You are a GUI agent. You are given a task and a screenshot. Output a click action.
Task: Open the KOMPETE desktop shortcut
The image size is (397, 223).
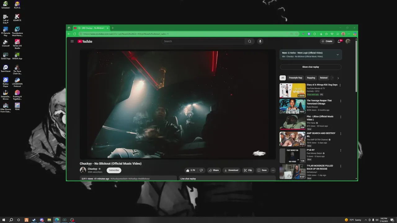point(17,18)
